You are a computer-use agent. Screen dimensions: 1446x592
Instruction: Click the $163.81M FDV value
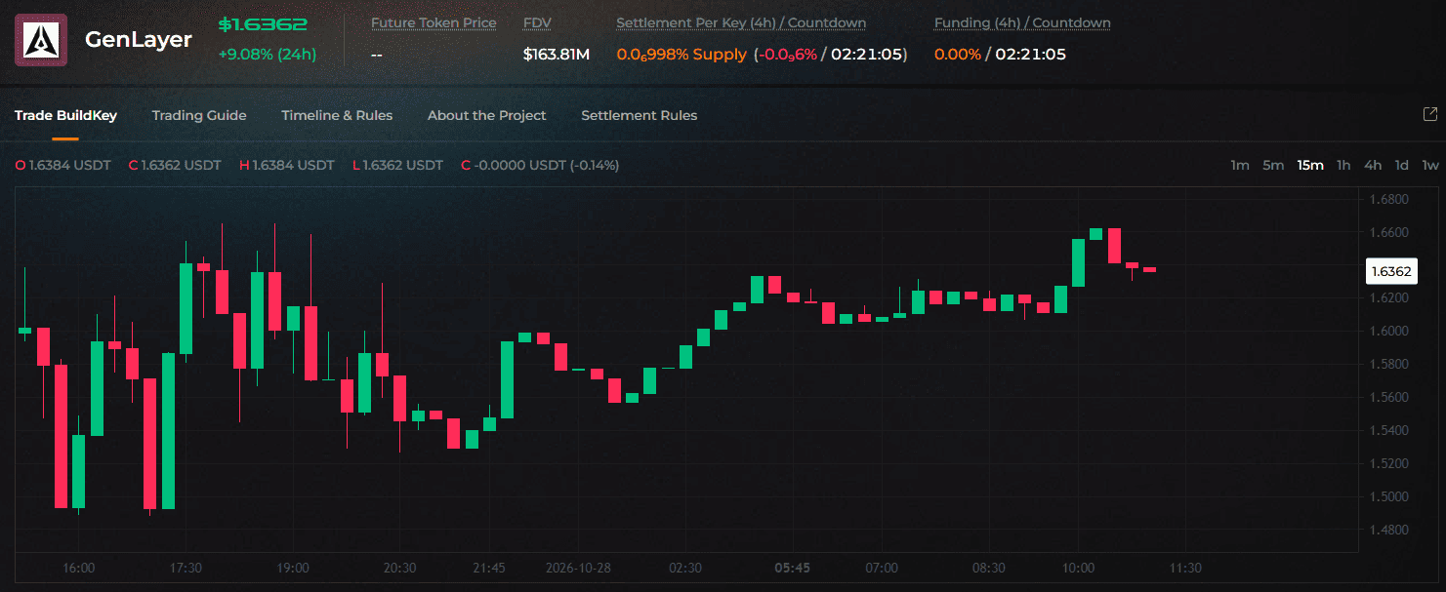[x=557, y=55]
